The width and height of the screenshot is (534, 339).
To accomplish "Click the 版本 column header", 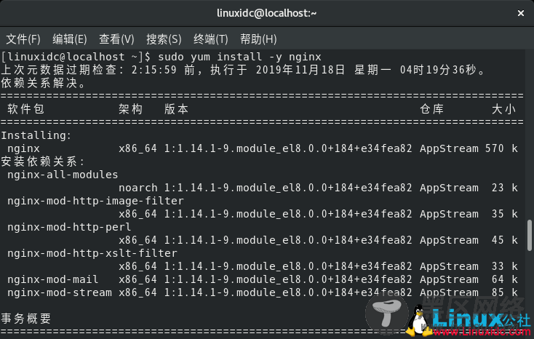I will click(x=176, y=109).
